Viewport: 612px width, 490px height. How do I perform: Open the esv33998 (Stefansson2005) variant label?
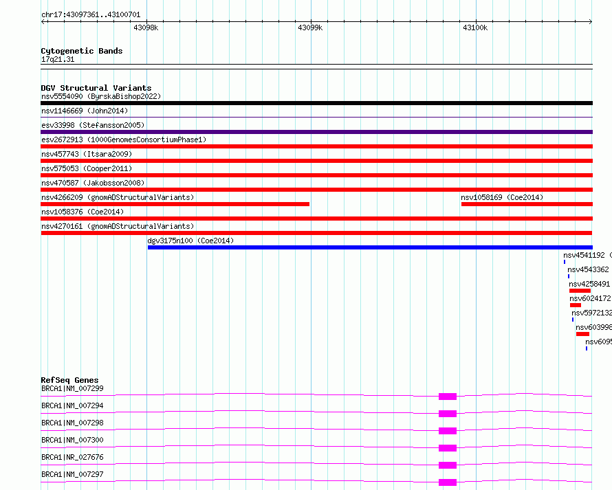tap(93, 125)
